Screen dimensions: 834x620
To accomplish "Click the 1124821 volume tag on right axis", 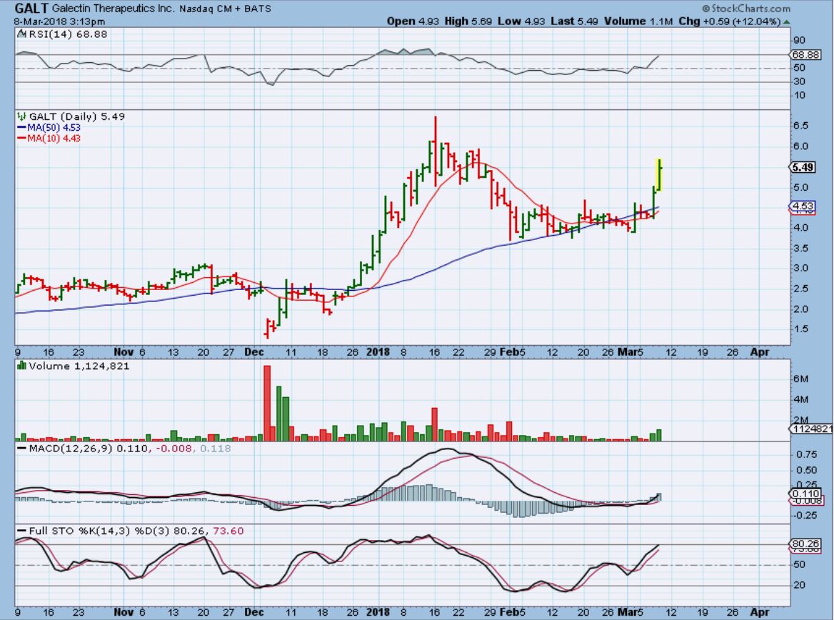I will (x=810, y=429).
